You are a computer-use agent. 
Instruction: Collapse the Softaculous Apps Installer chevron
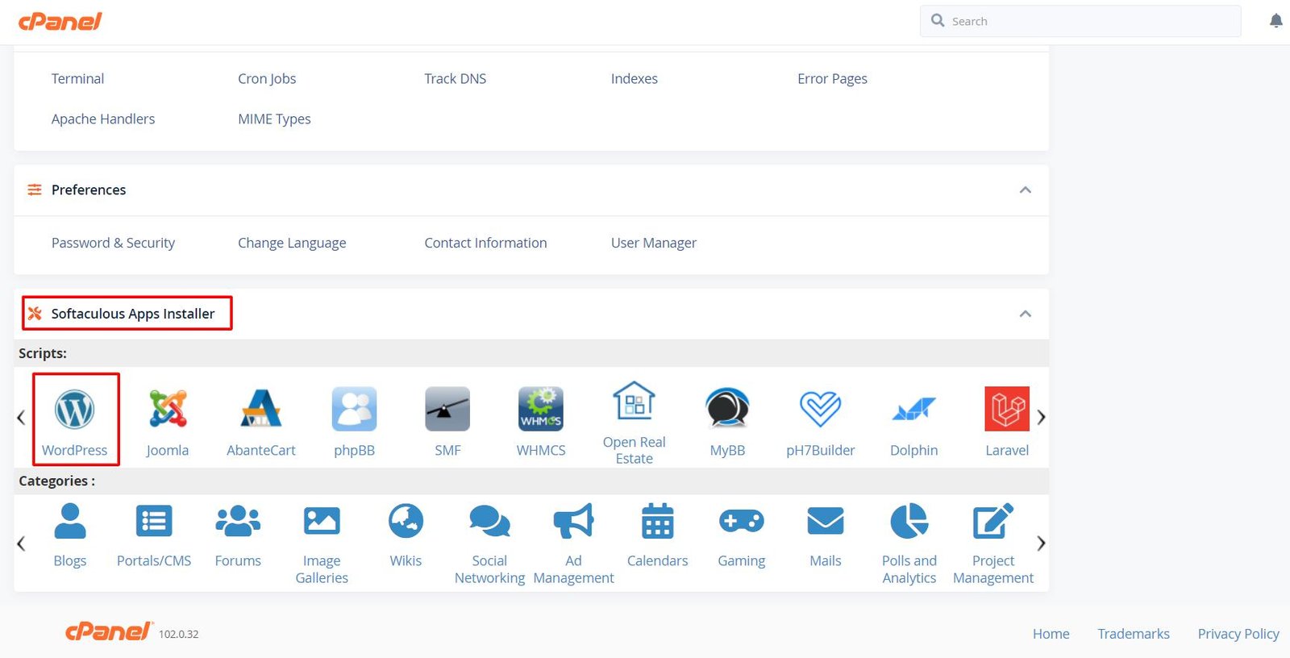point(1026,314)
